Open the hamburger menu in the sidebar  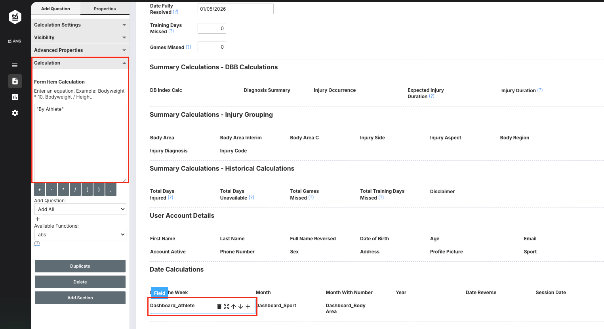(15, 65)
